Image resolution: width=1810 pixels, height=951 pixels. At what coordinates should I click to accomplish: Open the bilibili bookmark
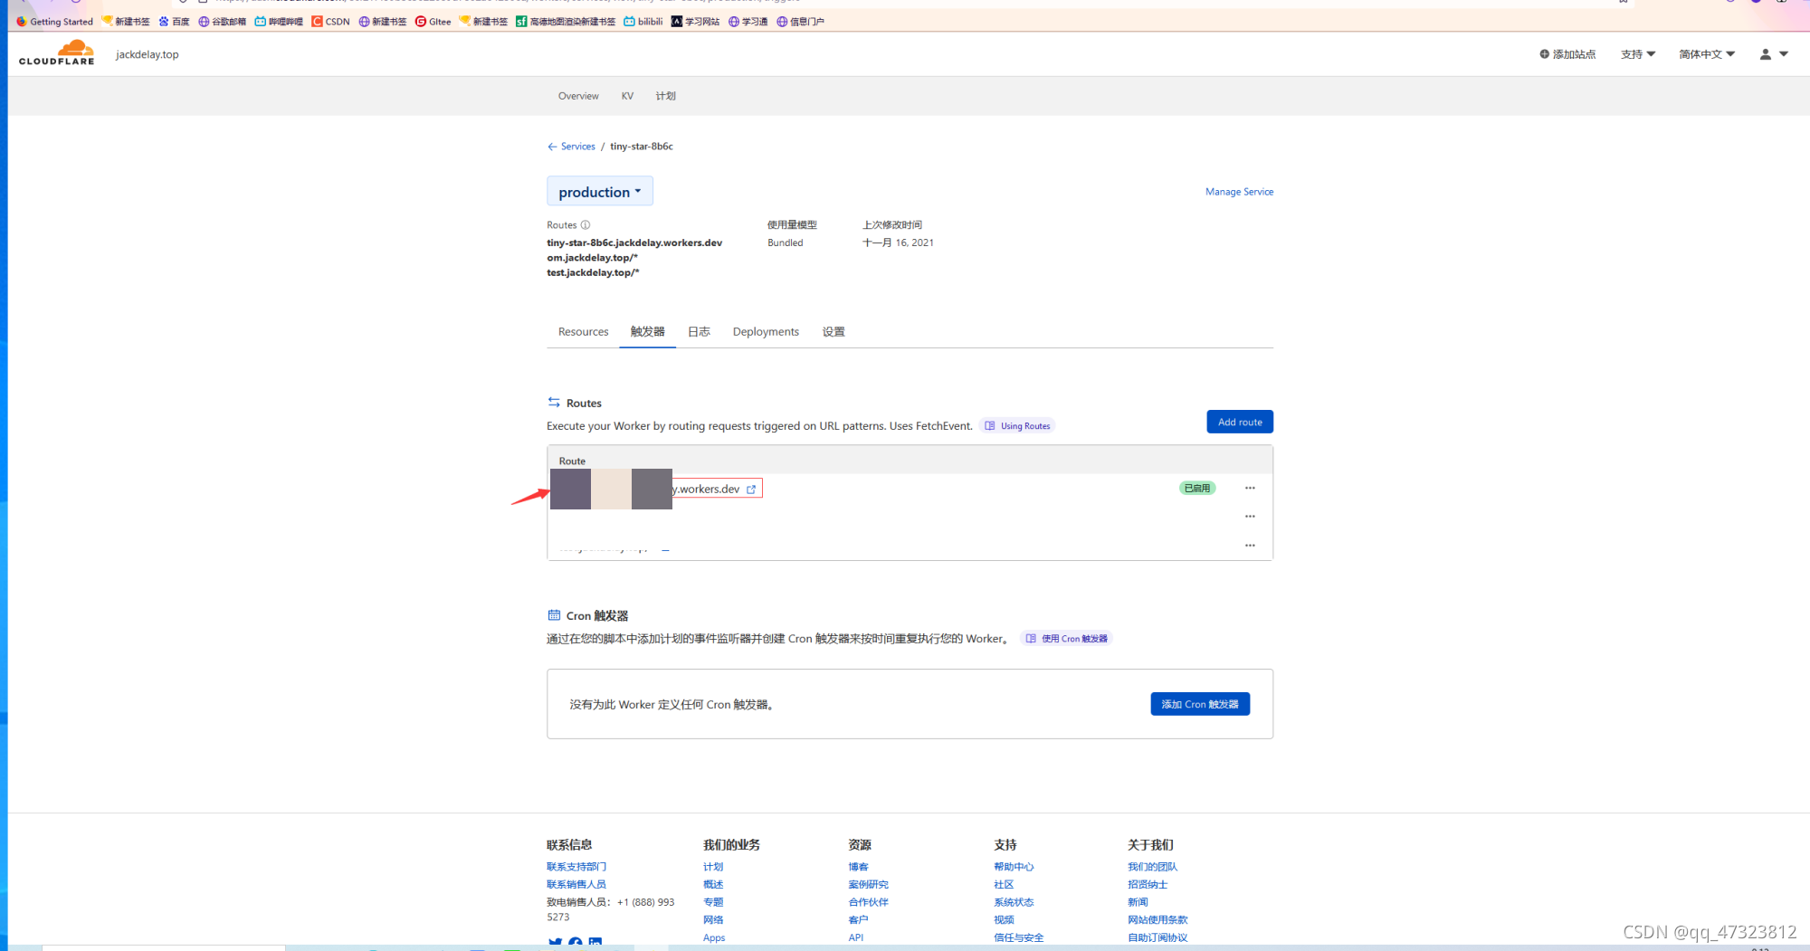pyautogui.click(x=643, y=22)
